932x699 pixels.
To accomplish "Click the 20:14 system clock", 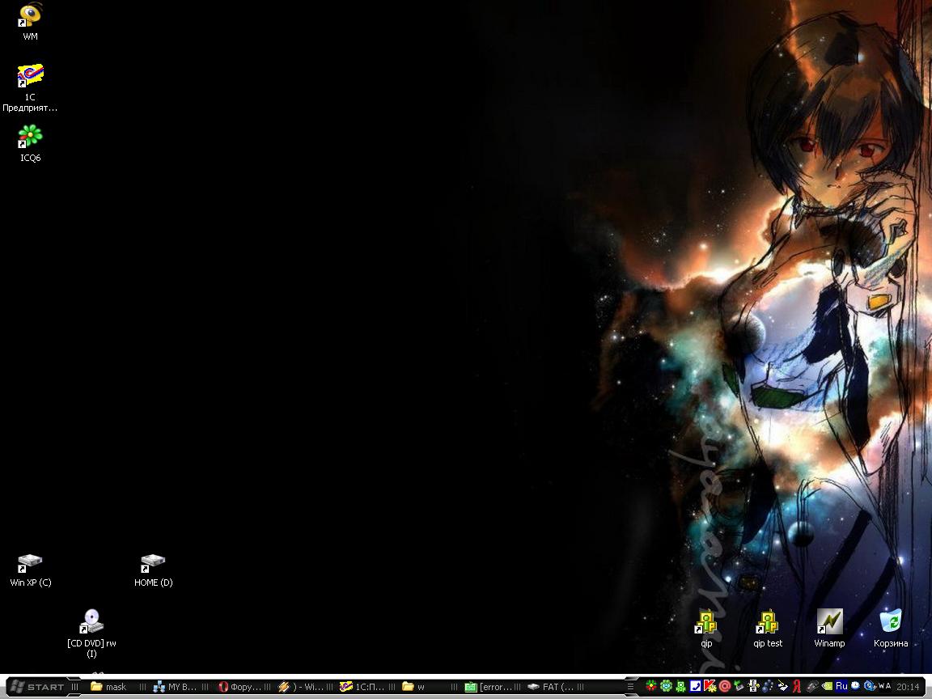I will (908, 687).
